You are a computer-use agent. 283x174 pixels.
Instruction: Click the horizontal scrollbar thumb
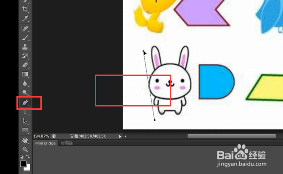(231, 136)
